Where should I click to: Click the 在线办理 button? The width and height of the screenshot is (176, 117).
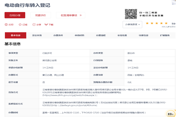click(15, 15)
